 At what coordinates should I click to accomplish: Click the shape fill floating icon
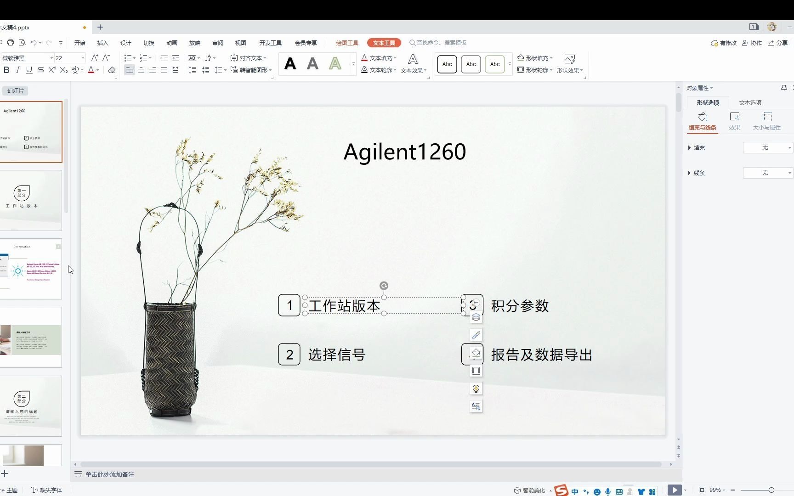[476, 353]
